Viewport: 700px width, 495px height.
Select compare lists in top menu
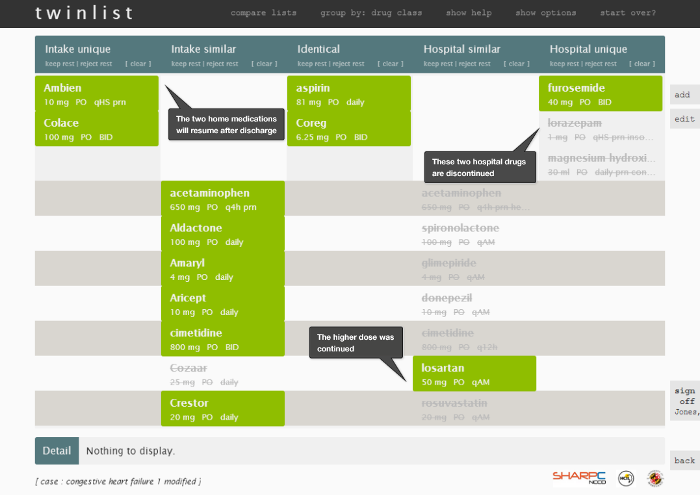coord(263,13)
